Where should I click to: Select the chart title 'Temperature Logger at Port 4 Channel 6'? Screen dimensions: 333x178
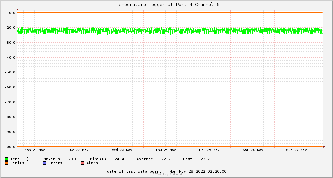click(x=168, y=5)
